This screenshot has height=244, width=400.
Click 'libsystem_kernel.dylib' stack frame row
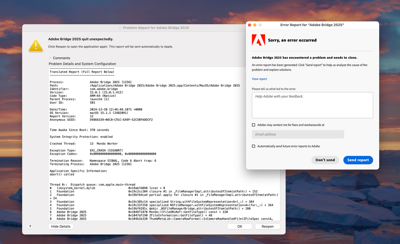107,188
